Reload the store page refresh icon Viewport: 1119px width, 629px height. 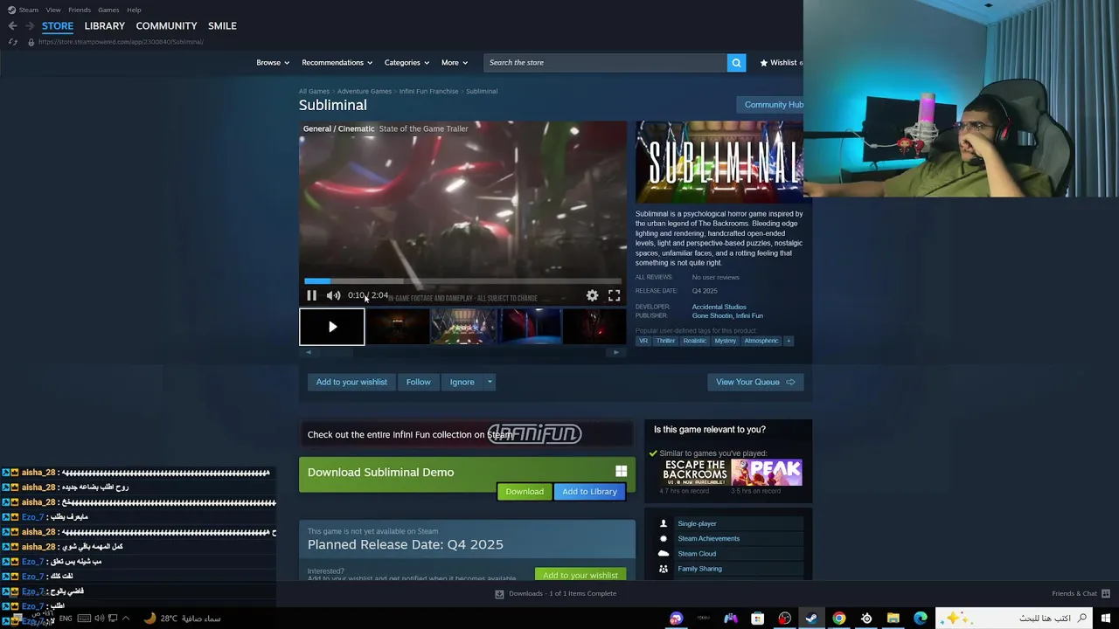(12, 42)
